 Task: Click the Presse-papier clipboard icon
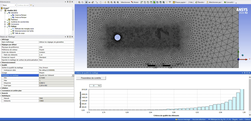pos(174,2)
